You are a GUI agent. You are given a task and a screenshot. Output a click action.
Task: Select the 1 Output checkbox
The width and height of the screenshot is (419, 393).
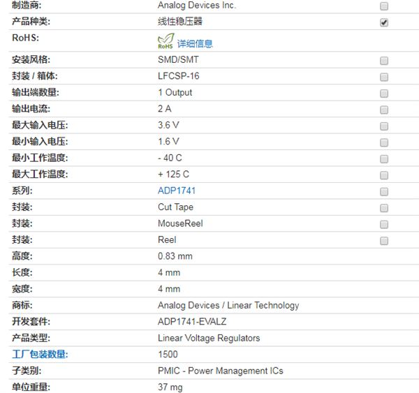coord(384,94)
